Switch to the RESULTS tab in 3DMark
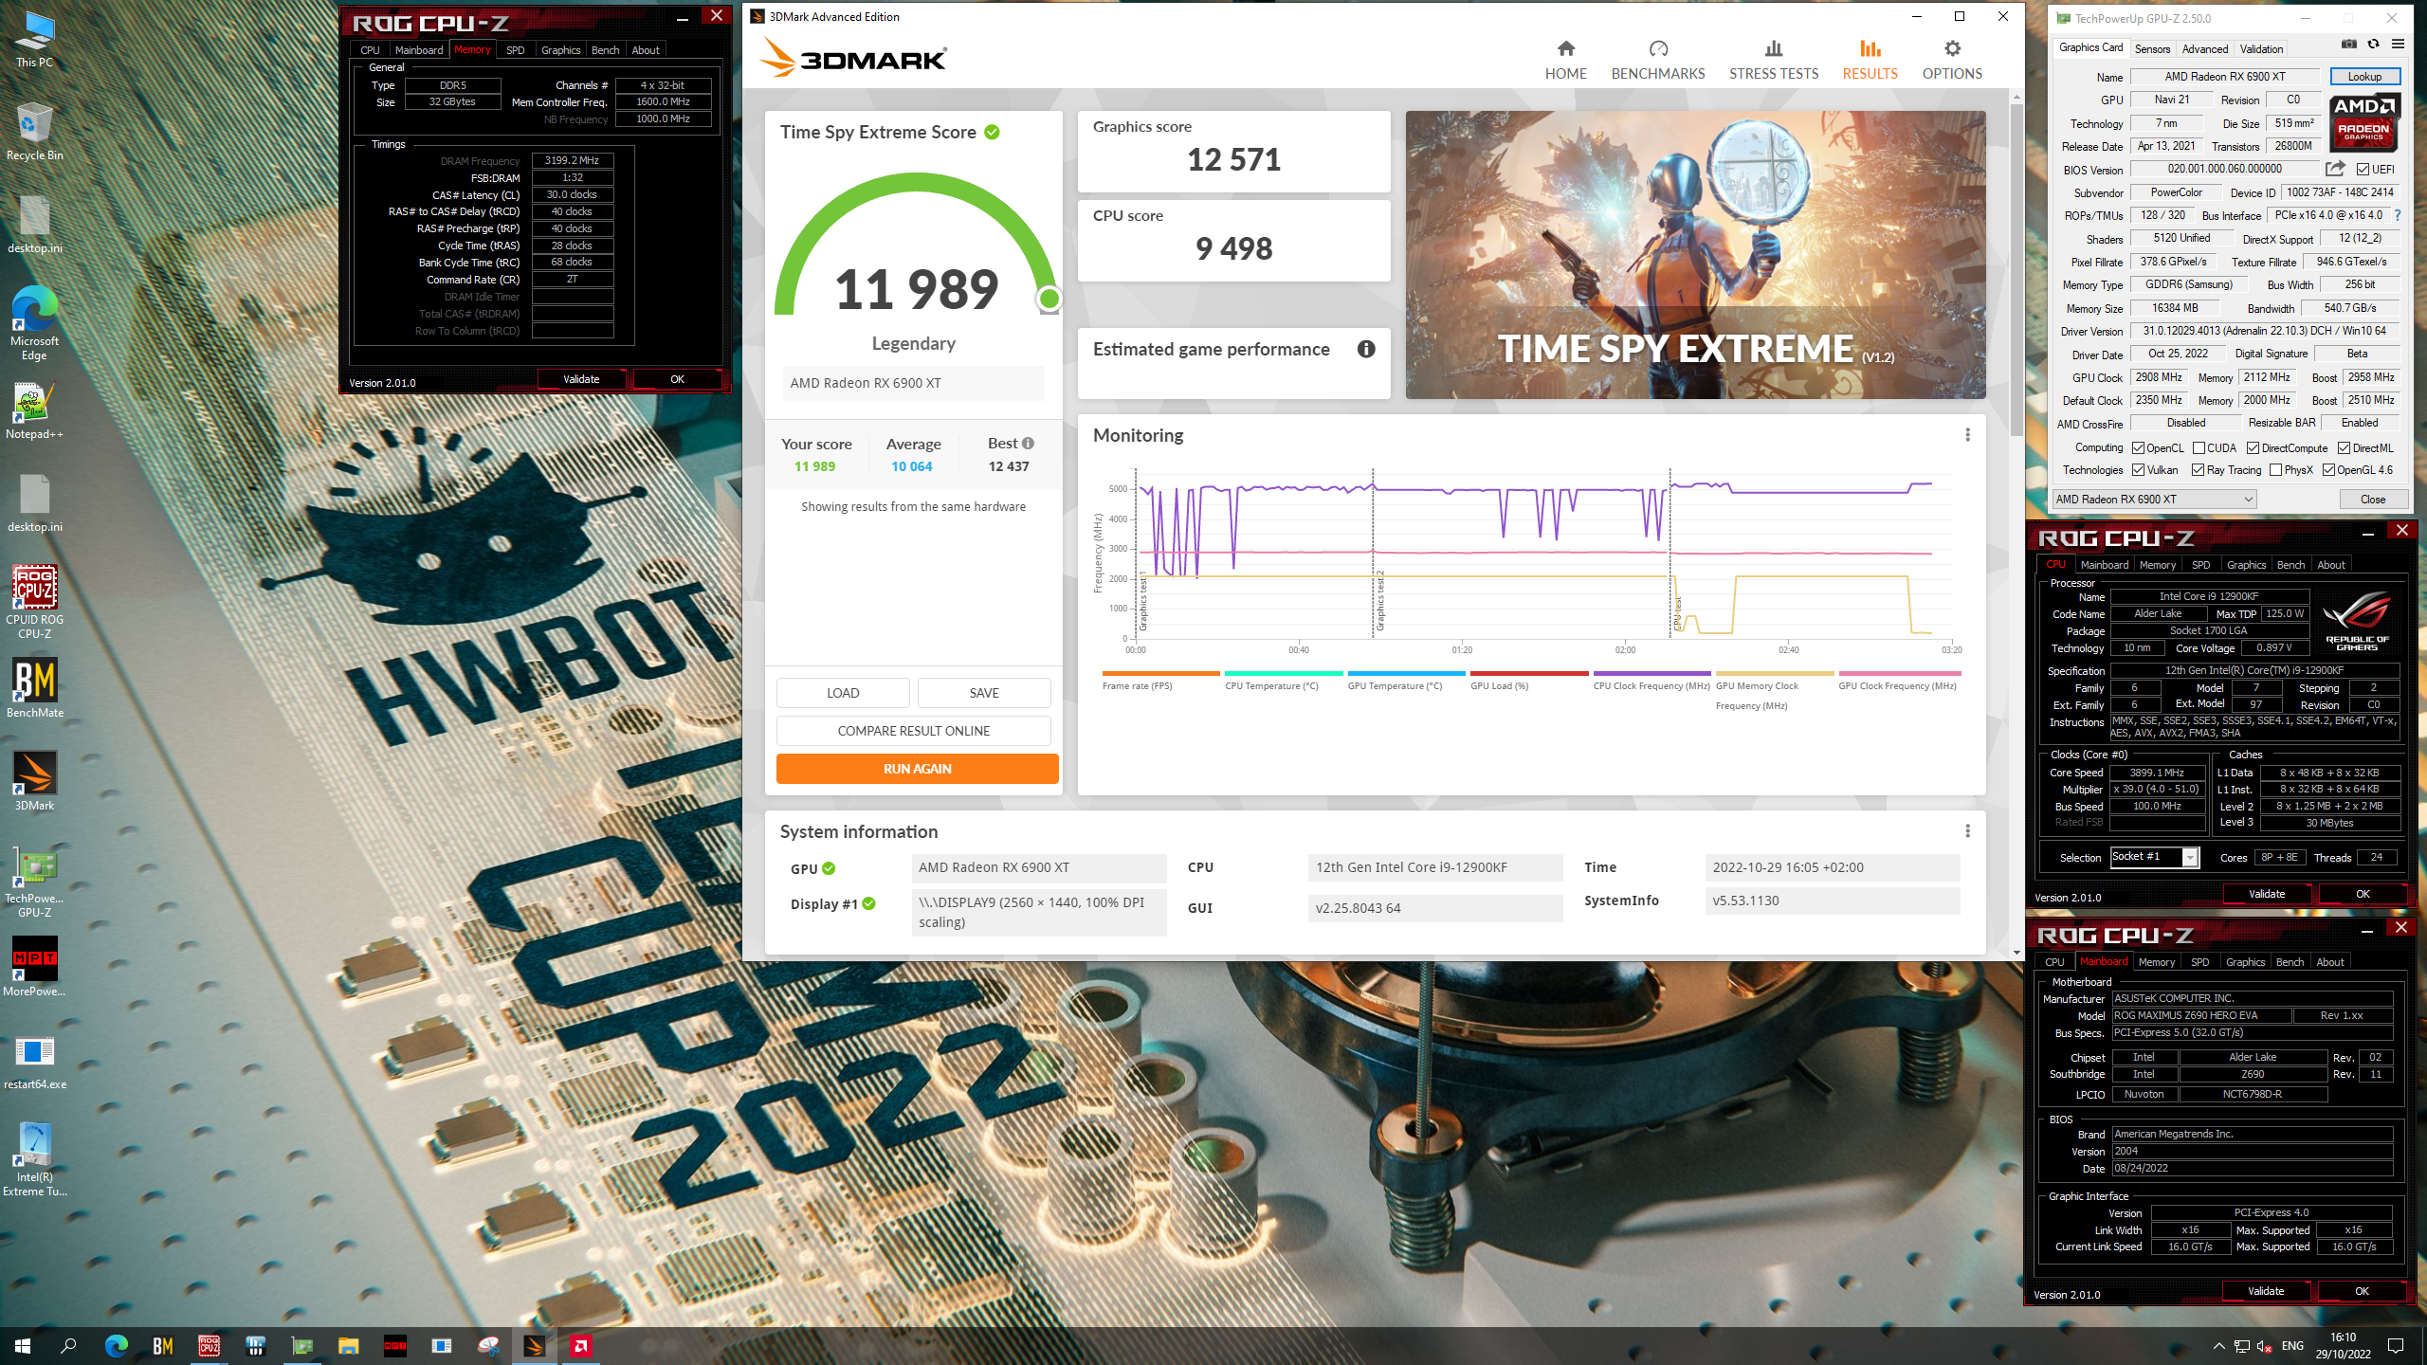Image resolution: width=2427 pixels, height=1365 pixels. [1870, 60]
